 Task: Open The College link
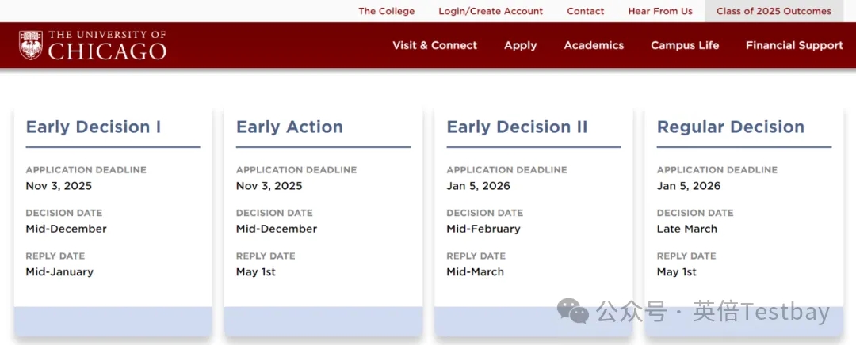click(386, 11)
